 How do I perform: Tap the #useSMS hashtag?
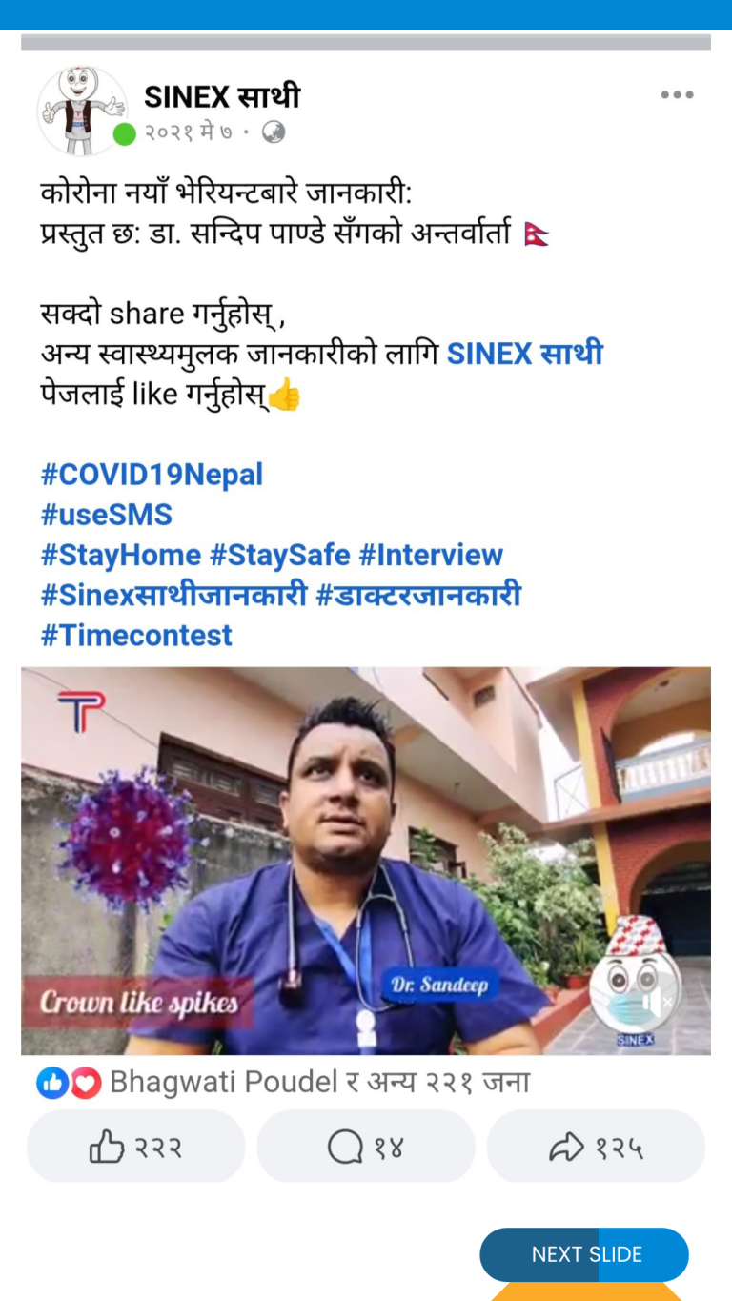[106, 515]
